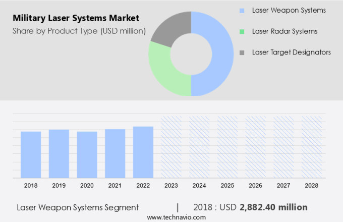Click the blue Laser Weapon Systems legend swatch

[242, 10]
